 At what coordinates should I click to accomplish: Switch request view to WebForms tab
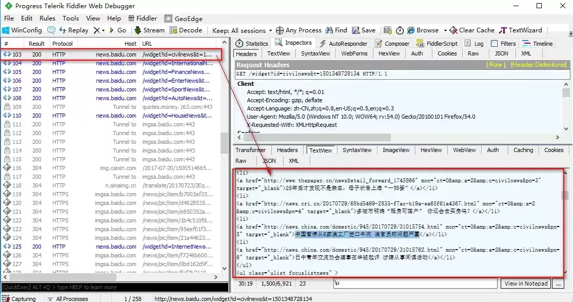pos(354,53)
